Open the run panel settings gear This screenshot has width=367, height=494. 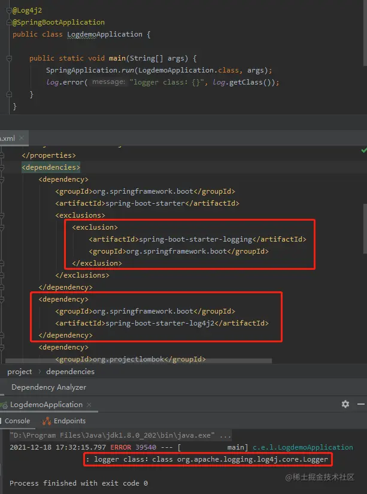[x=345, y=404]
